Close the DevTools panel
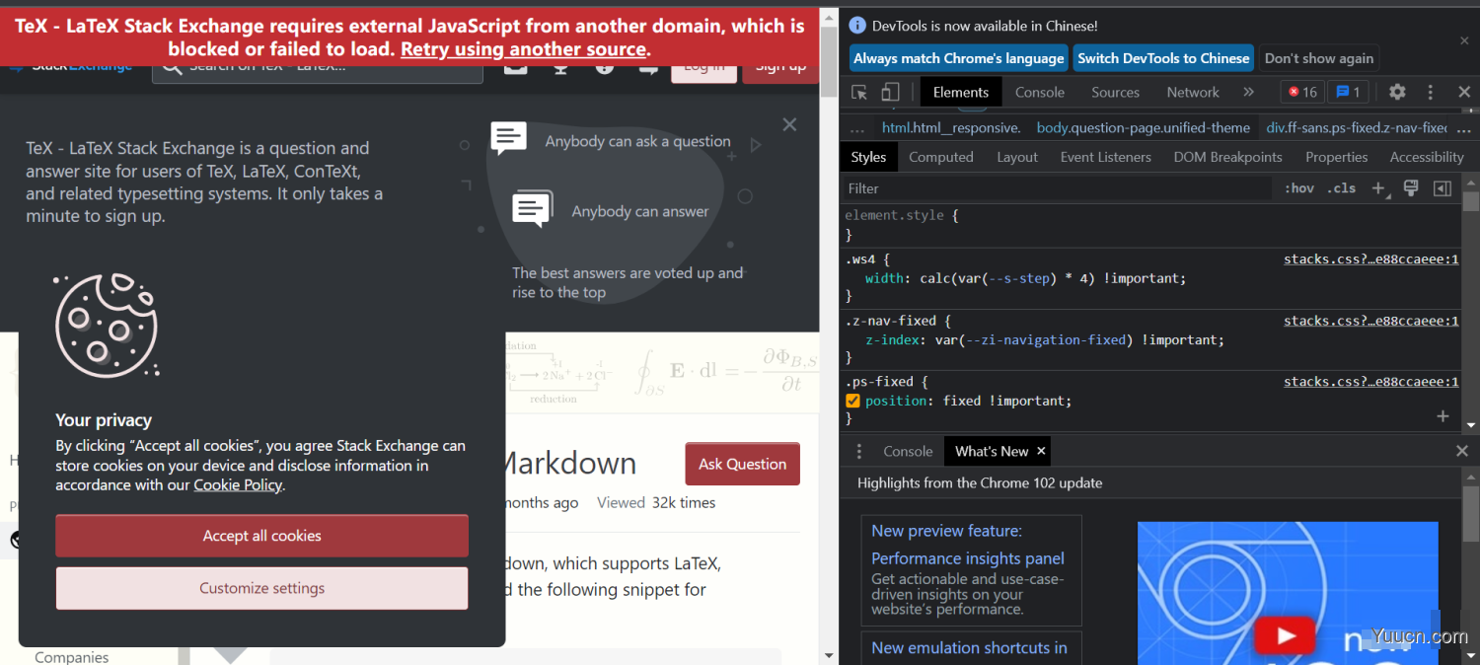 tap(1464, 92)
